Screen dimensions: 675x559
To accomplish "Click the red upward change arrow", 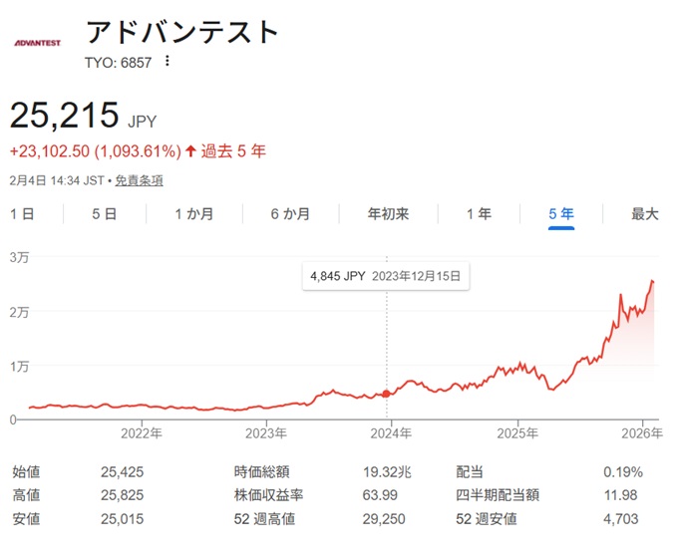I will 190,151.
